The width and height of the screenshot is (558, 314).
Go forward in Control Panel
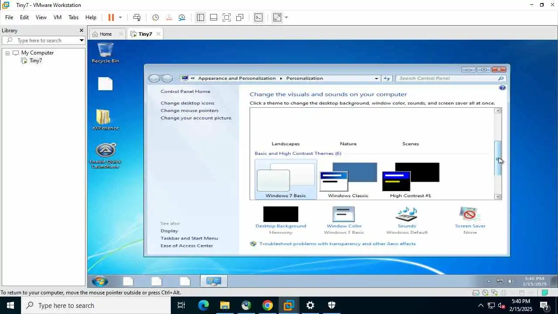click(167, 78)
